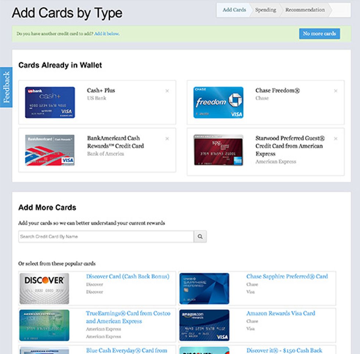Select Discover it $150 Cash Back link

click(284, 350)
